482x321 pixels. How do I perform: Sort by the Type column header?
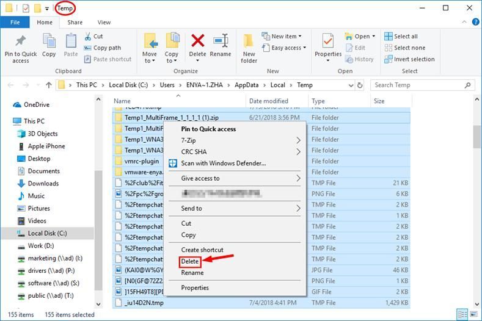(339, 101)
